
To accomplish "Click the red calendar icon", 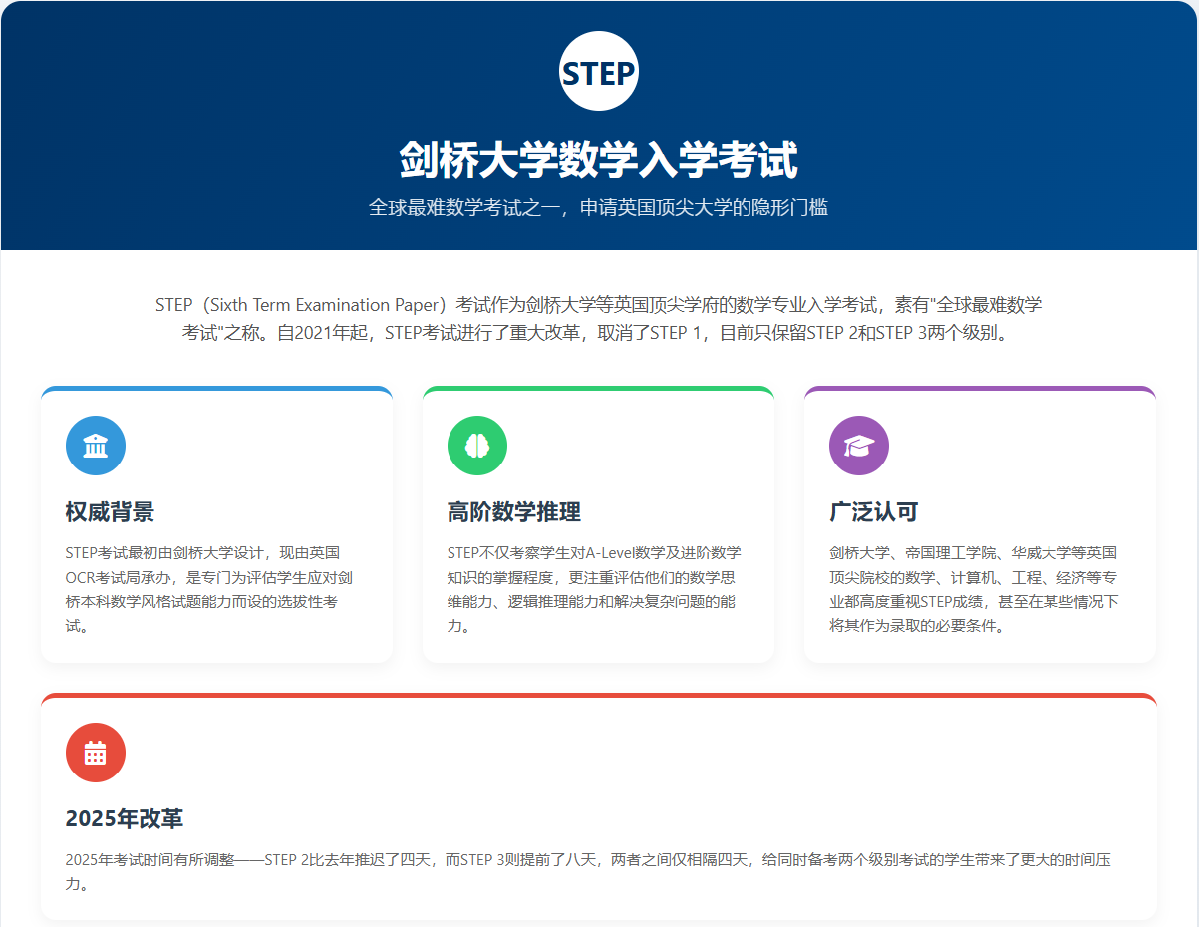I will point(96,753).
